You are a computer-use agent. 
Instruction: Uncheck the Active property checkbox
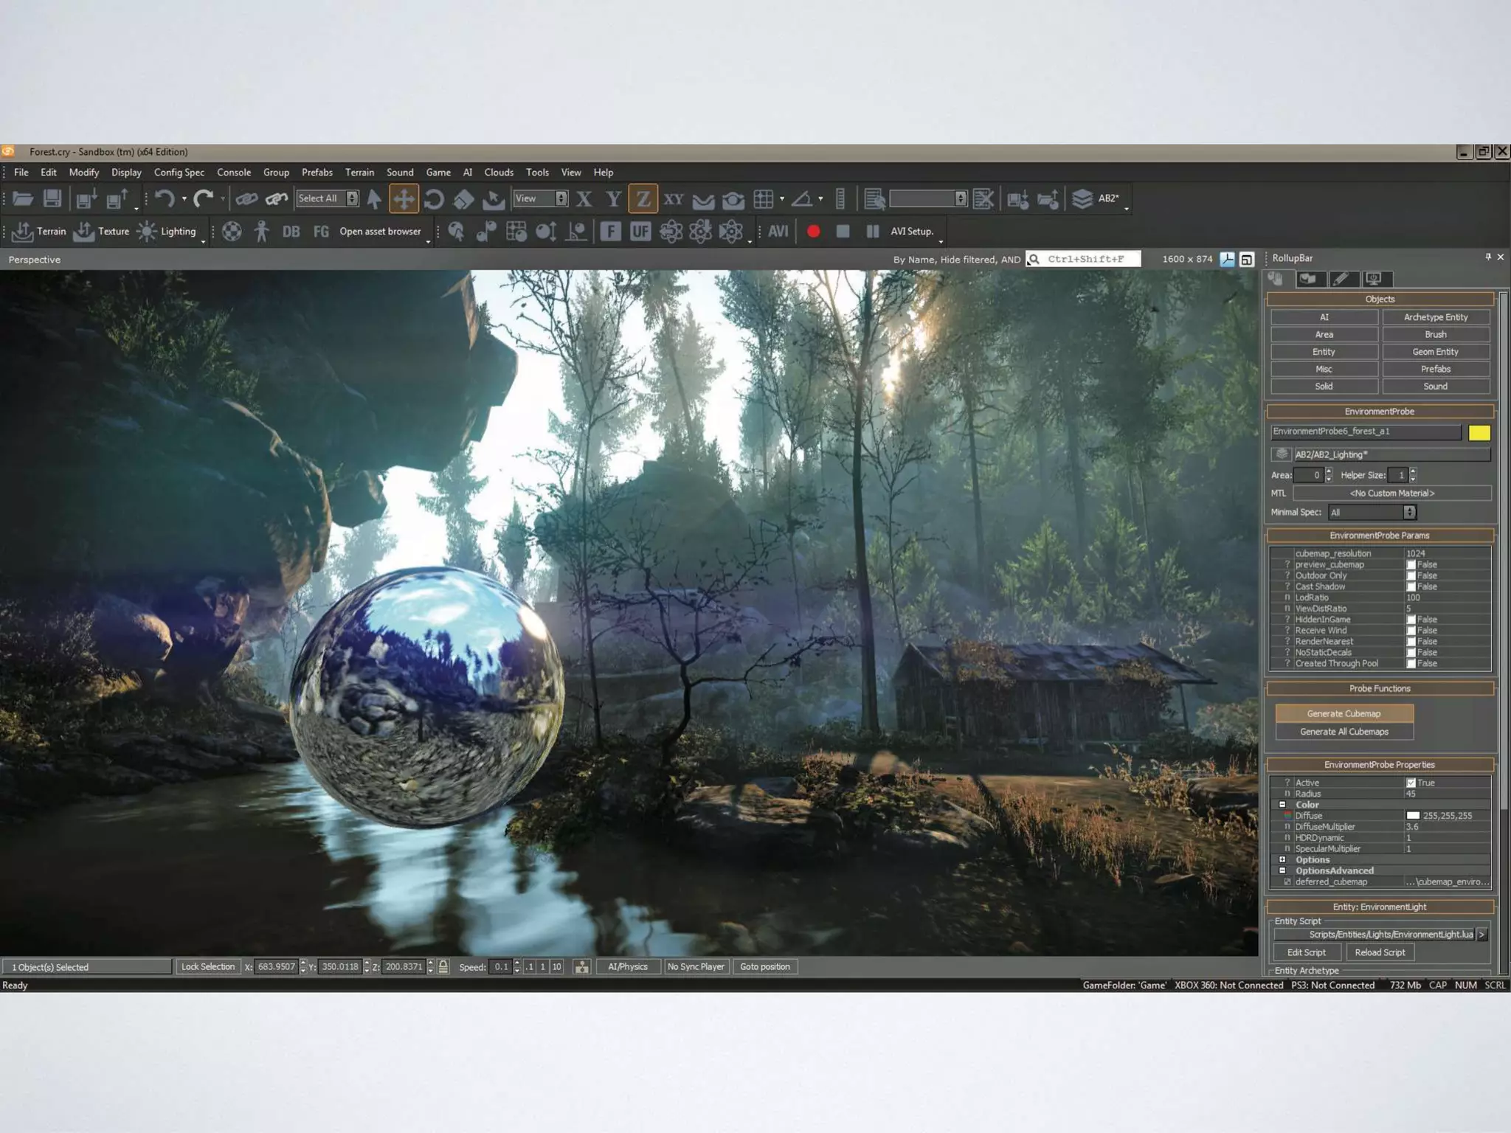click(x=1411, y=783)
